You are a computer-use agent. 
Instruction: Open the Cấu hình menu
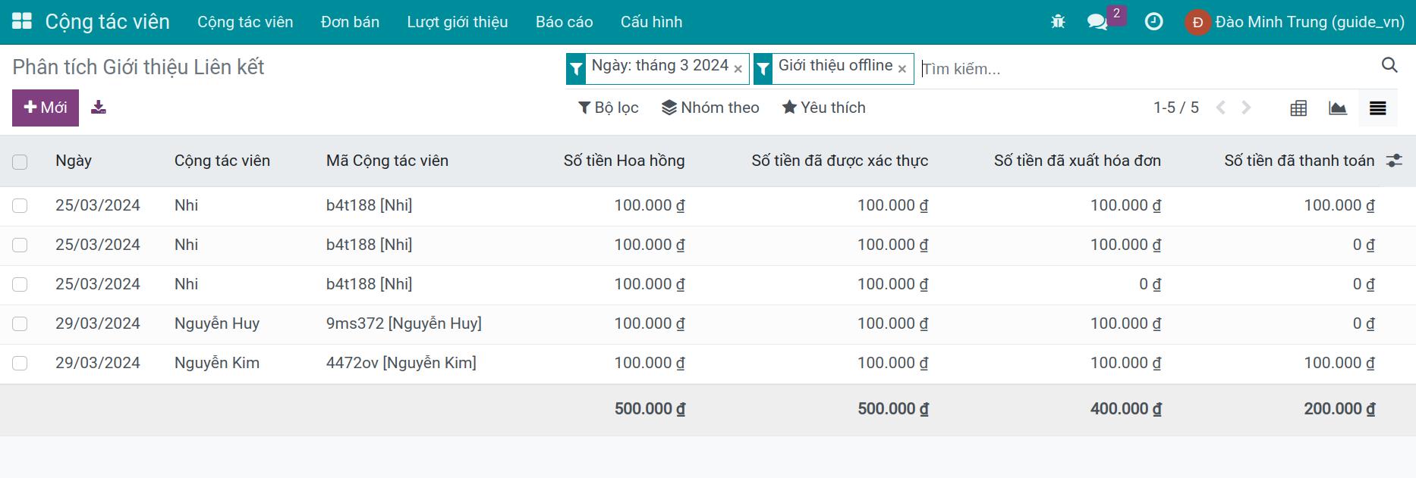pos(651,22)
